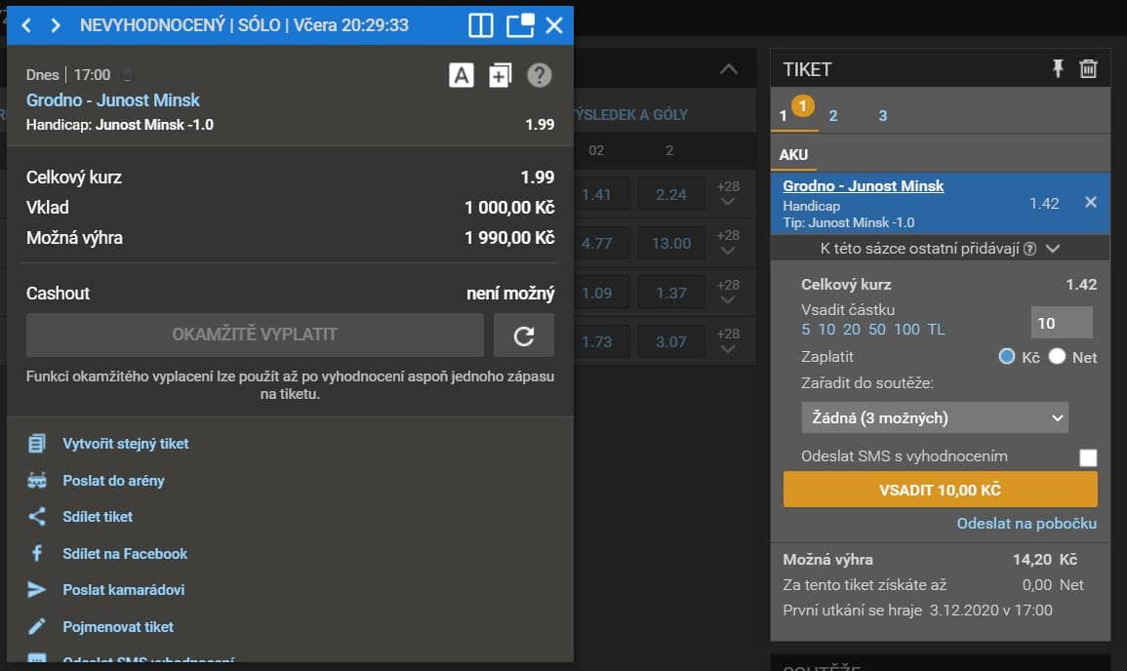The width and height of the screenshot is (1127, 671).
Task: Click the help question mark icon
Action: point(539,75)
